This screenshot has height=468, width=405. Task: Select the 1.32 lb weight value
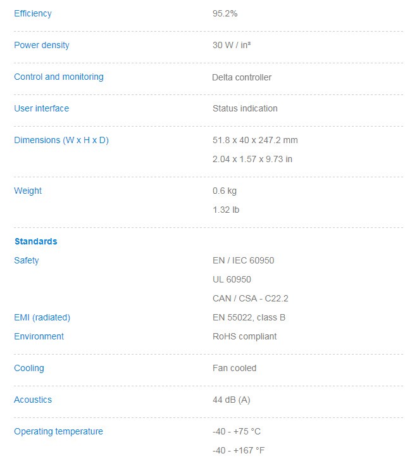(x=226, y=210)
